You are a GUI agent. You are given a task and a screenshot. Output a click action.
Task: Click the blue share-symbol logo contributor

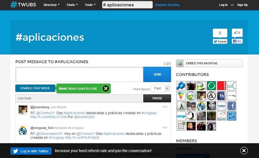[231, 116]
